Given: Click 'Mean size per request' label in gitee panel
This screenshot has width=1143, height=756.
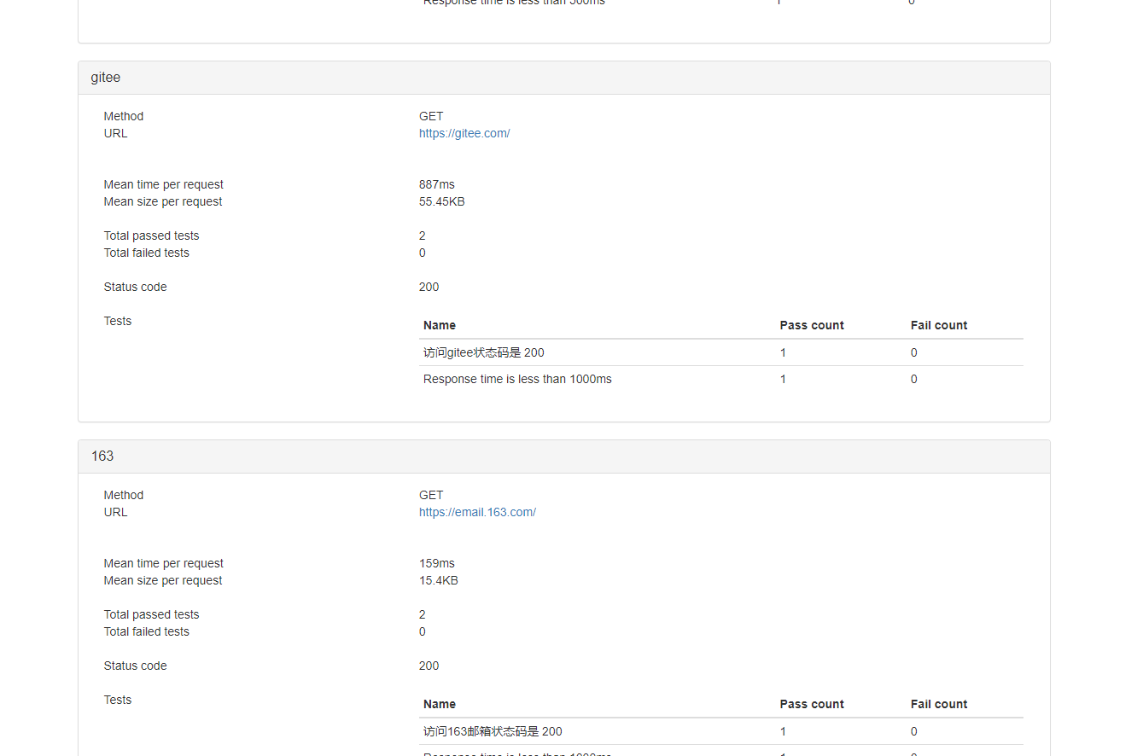Looking at the screenshot, I should [163, 201].
